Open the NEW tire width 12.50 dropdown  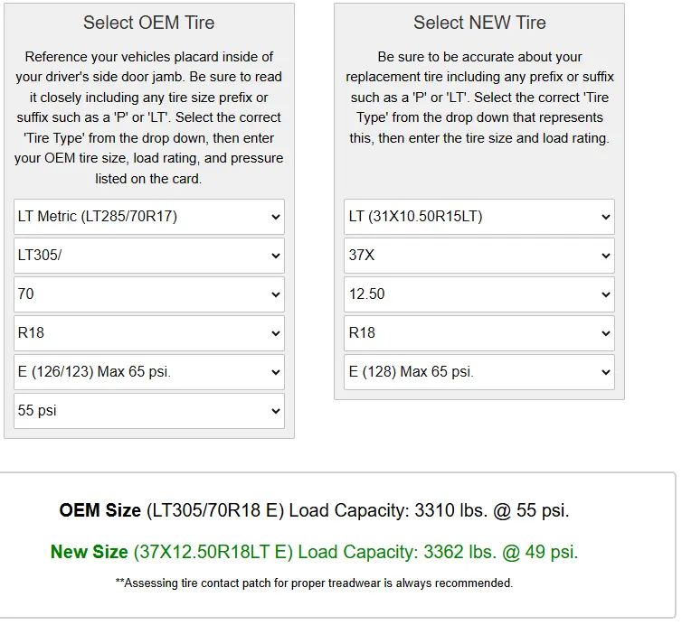(479, 294)
